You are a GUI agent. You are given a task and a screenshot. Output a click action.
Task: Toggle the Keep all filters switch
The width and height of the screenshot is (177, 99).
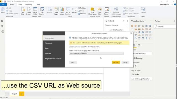[136, 74]
